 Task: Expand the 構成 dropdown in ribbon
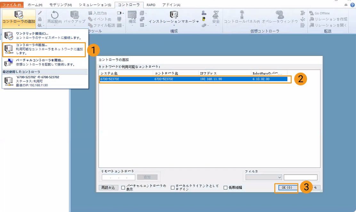coord(132,21)
